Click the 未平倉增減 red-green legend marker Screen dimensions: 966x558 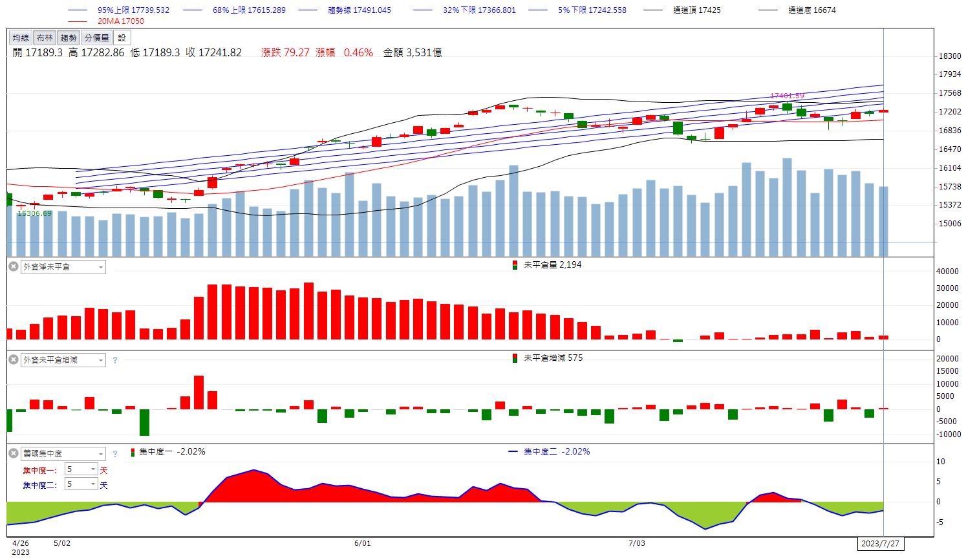tap(515, 358)
